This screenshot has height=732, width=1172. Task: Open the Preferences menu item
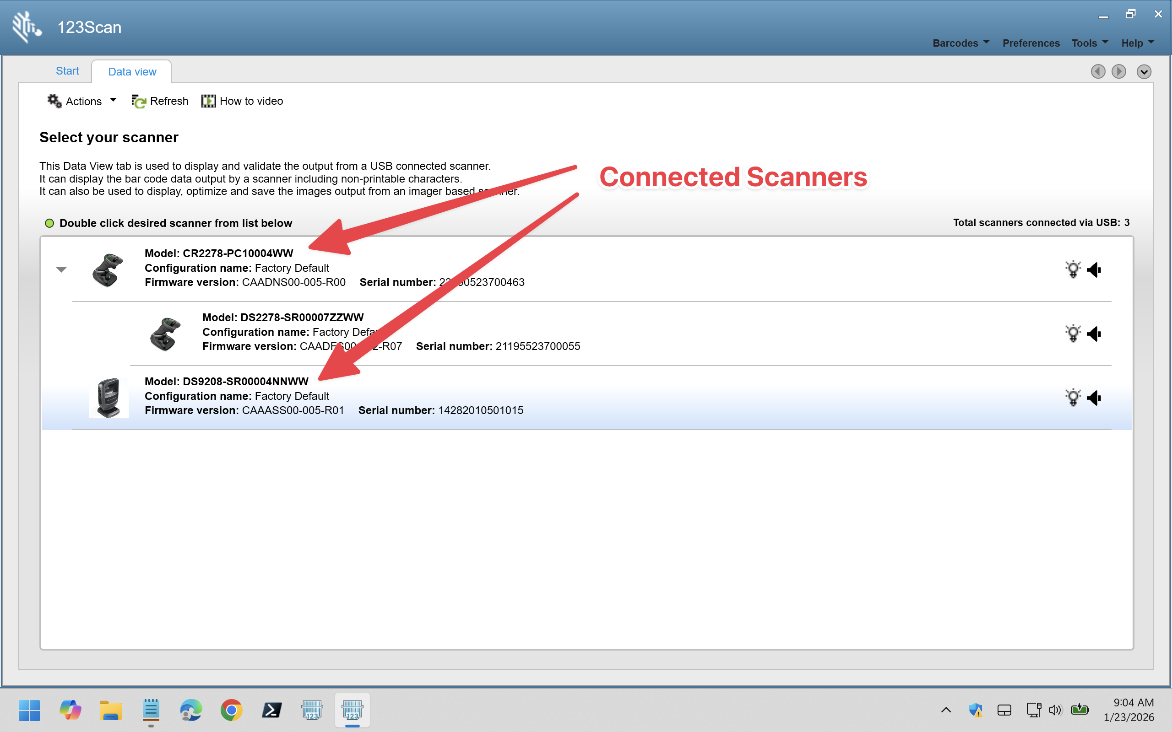[x=1031, y=43]
